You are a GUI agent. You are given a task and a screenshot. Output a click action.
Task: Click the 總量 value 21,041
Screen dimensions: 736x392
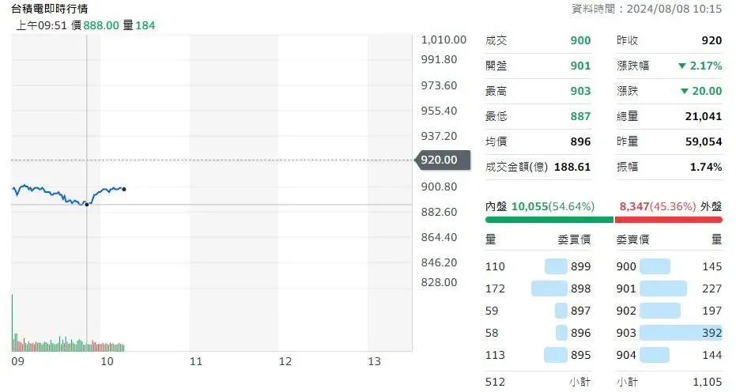(x=704, y=116)
